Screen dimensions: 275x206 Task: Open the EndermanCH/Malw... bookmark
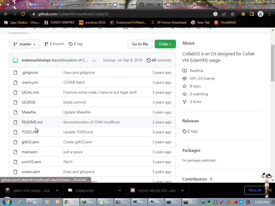pos(128,23)
